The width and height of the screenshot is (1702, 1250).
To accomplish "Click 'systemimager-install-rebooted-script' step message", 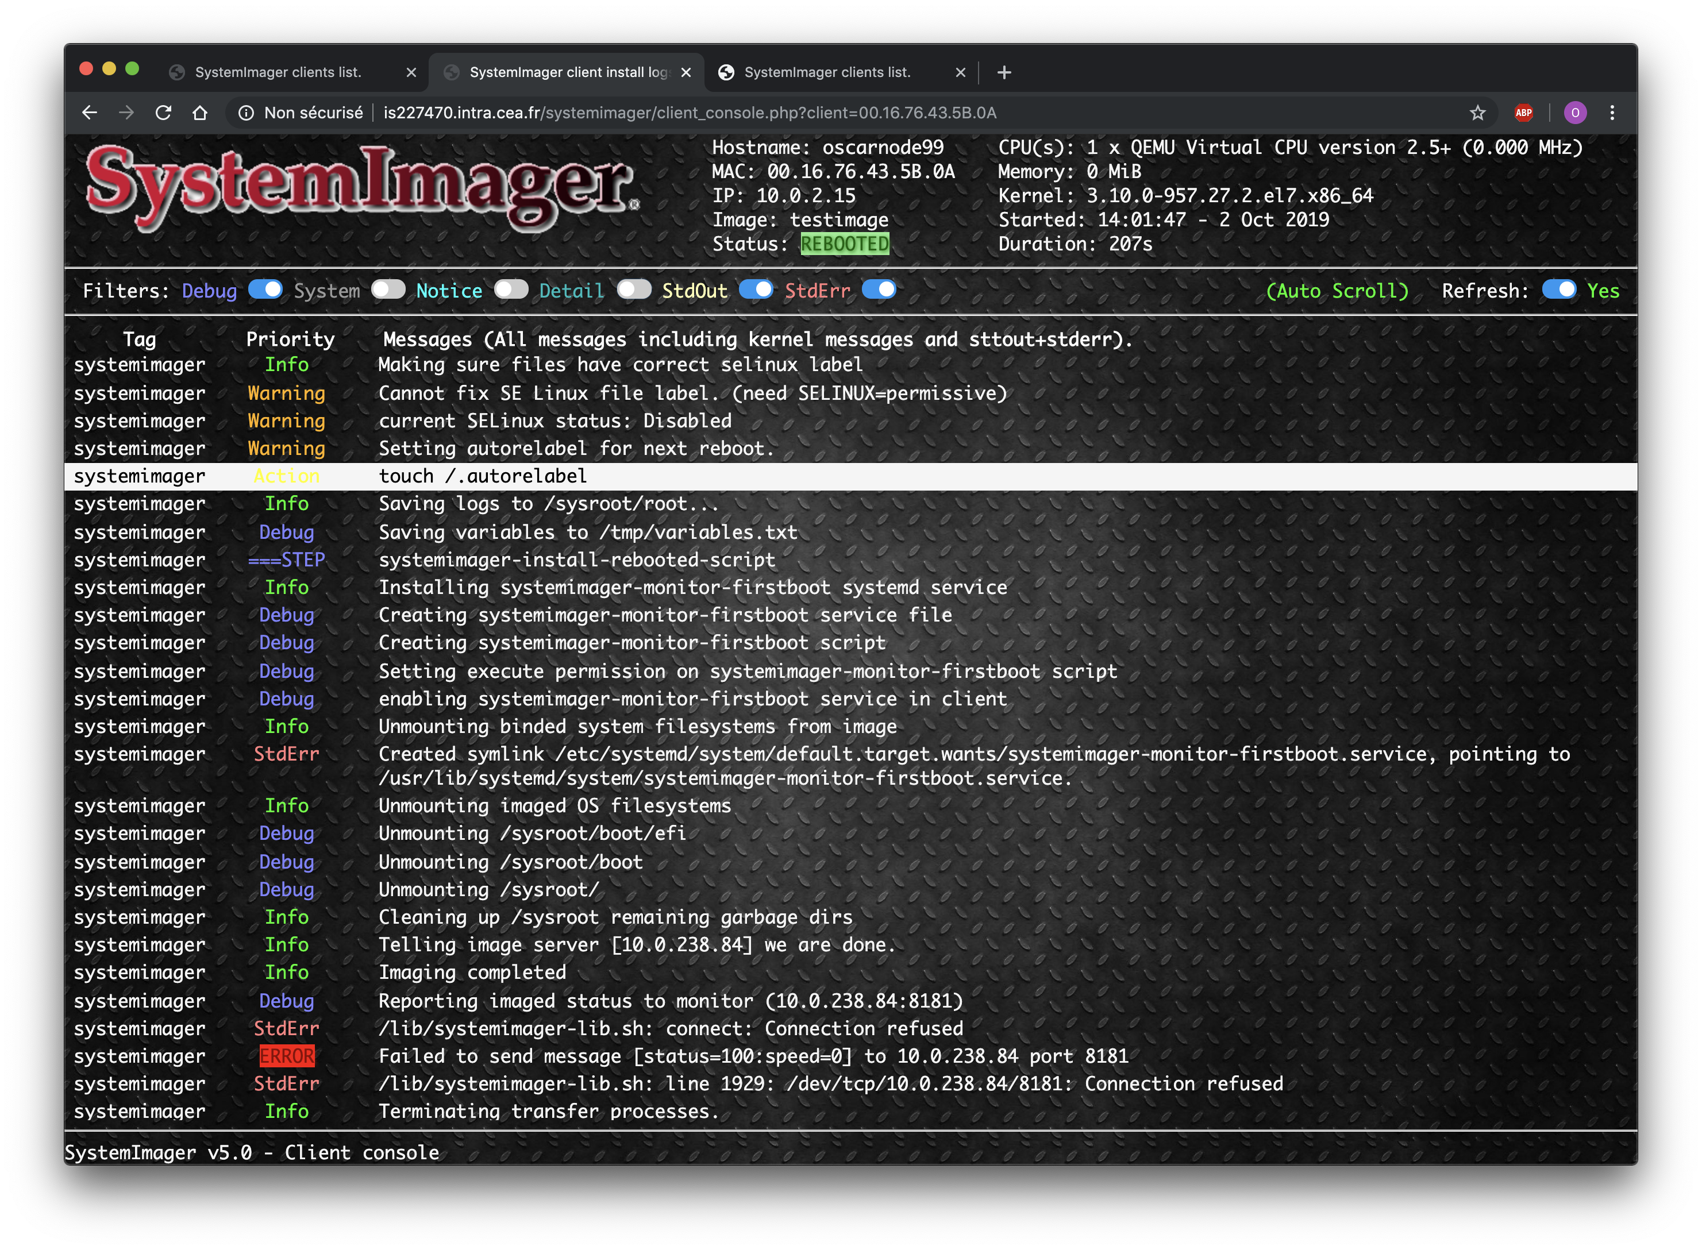I will 577,560.
